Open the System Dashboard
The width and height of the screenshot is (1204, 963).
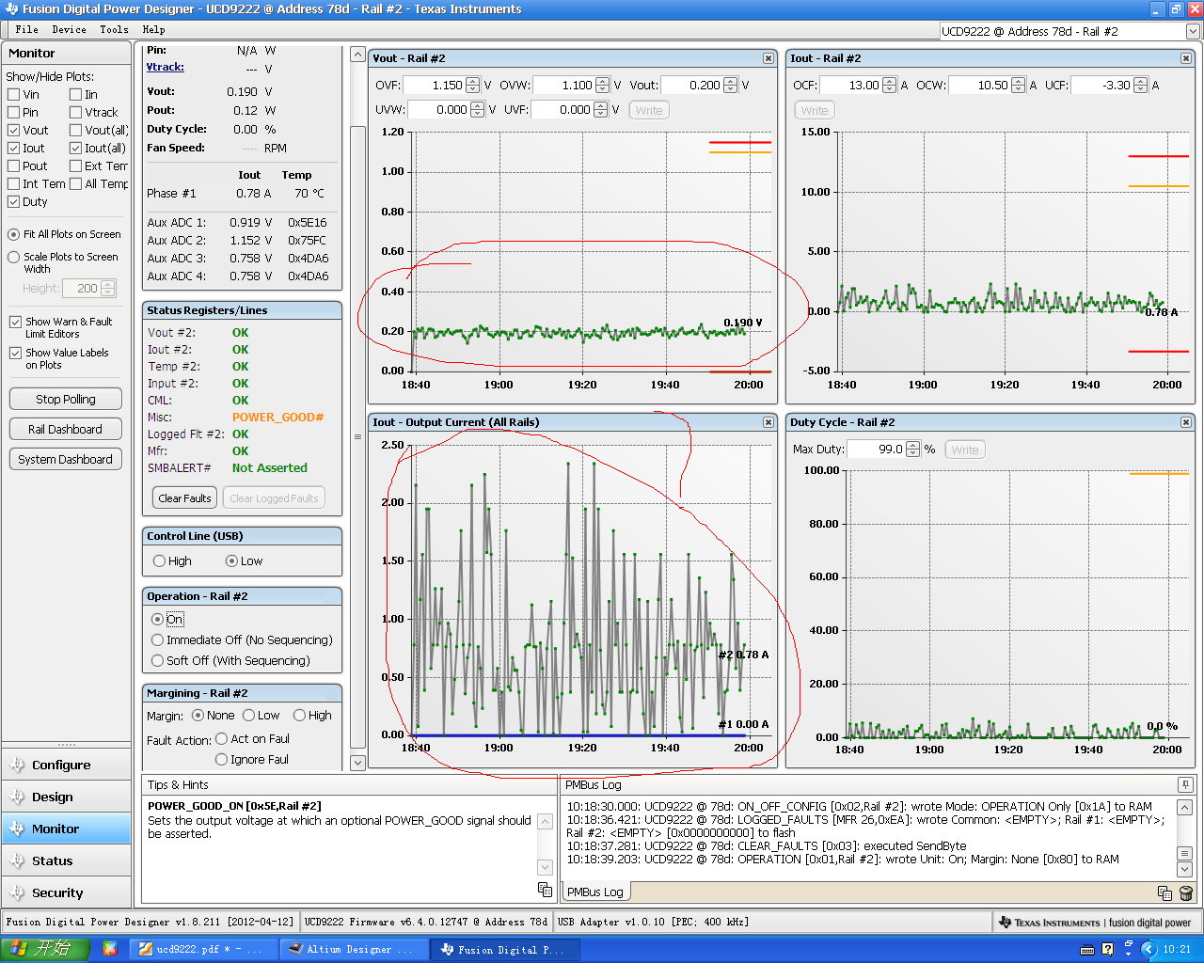[x=66, y=459]
